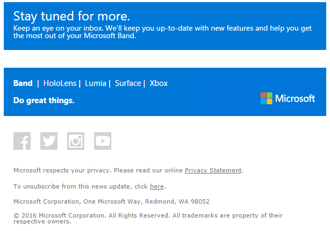The width and height of the screenshot is (330, 231).
Task: Click the Twitter bird icon
Action: pyautogui.click(x=49, y=141)
